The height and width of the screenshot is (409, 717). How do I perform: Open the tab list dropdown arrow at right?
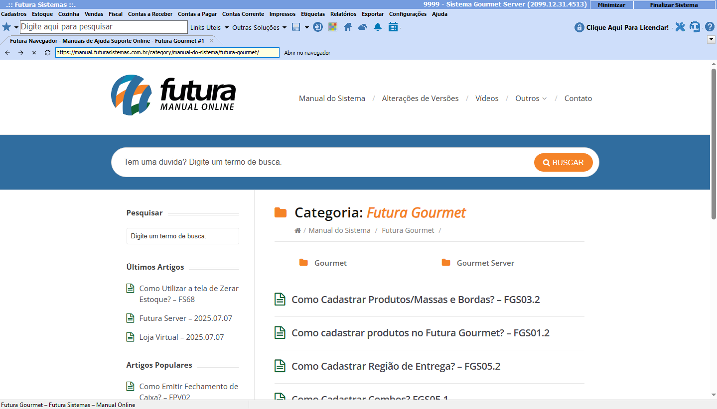point(712,40)
